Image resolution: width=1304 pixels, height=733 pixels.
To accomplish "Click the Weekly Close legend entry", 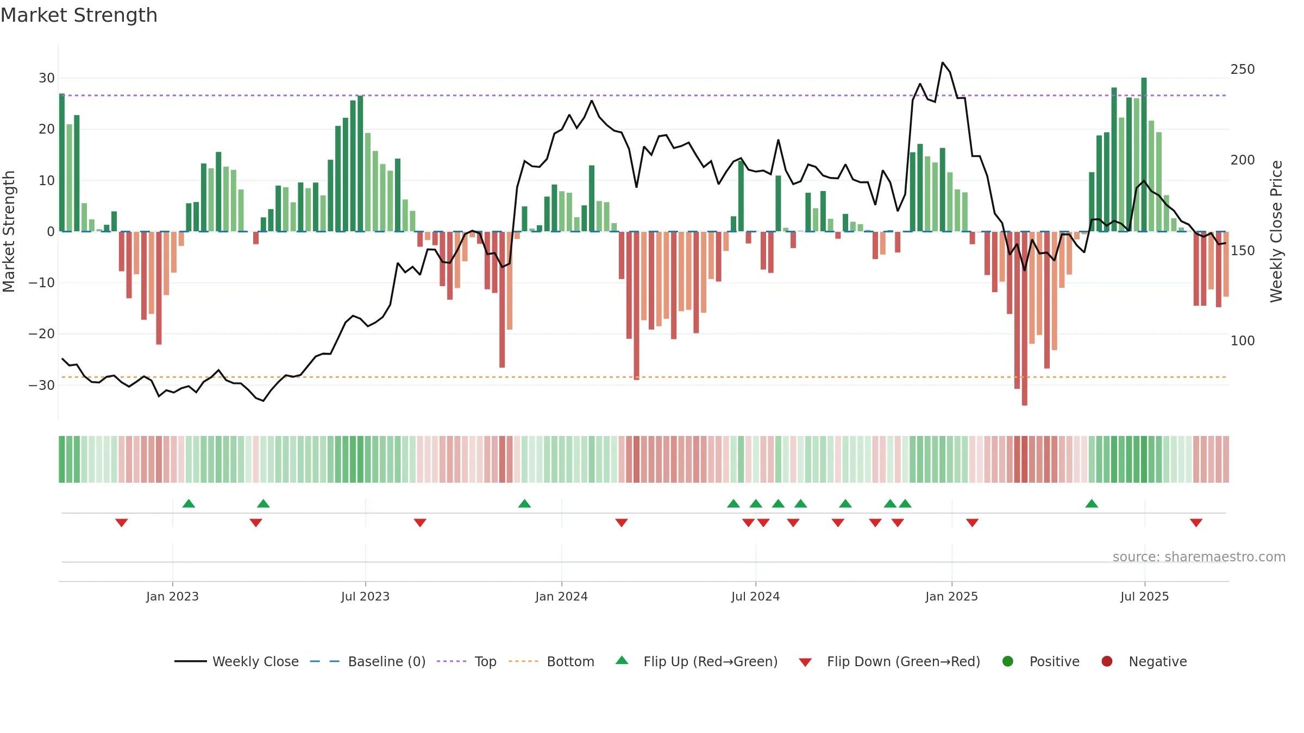I will pyautogui.click(x=236, y=661).
